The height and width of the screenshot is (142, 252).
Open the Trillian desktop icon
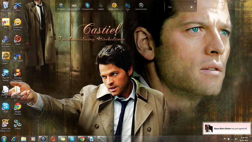tap(18, 124)
